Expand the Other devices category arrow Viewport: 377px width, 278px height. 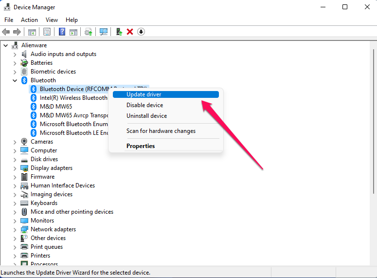pos(15,238)
